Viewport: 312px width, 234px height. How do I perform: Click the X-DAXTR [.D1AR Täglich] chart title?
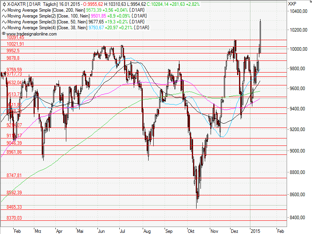click(31, 5)
